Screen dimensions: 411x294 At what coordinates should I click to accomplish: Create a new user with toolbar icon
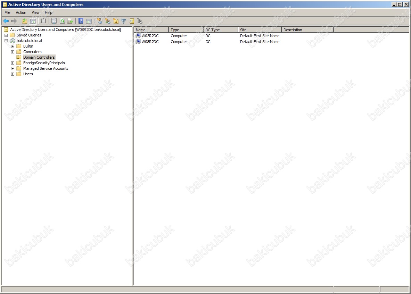[x=100, y=21]
